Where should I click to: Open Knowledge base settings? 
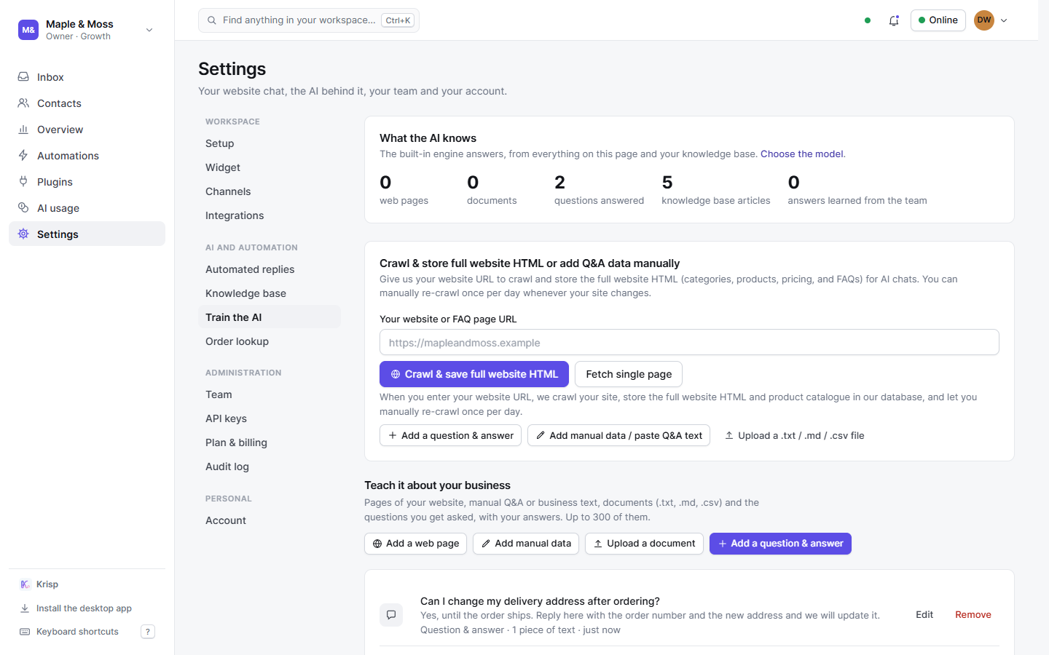[x=270, y=293]
